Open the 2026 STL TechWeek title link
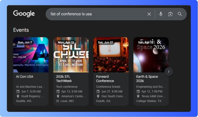The image size is (198, 117). pos(64,79)
